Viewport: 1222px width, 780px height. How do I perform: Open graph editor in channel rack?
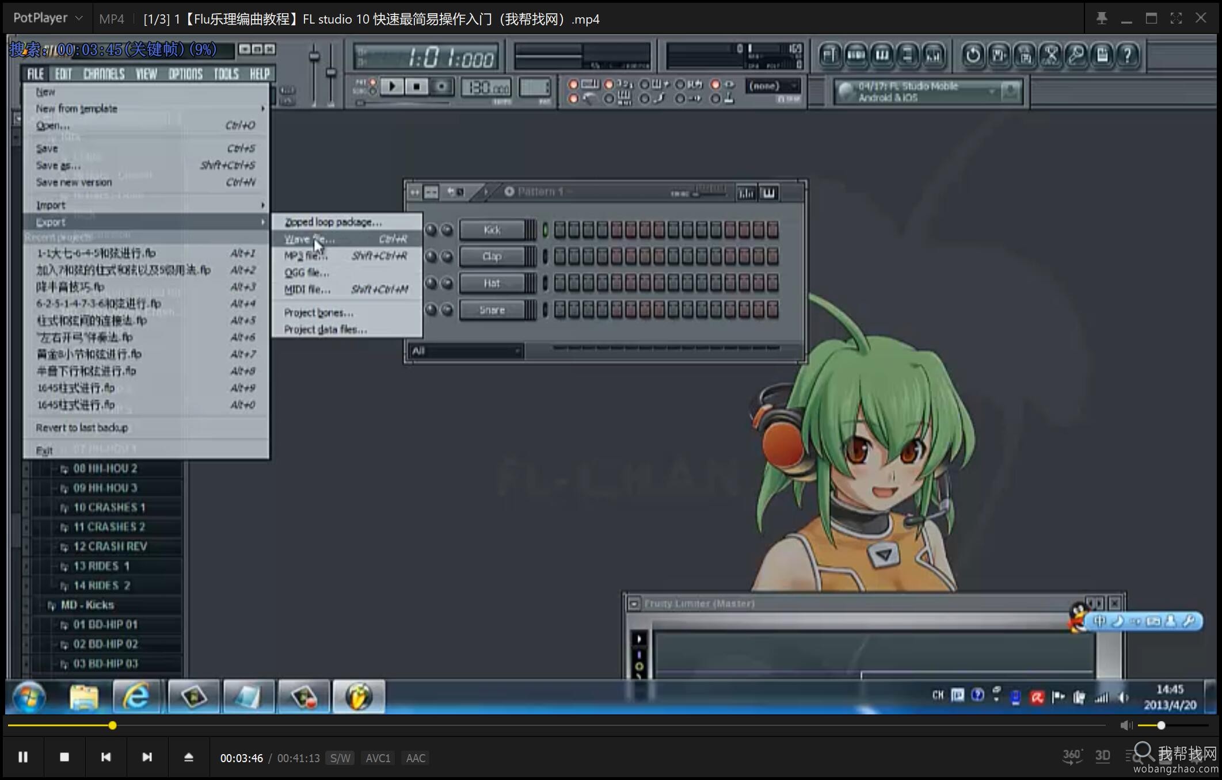tap(747, 193)
